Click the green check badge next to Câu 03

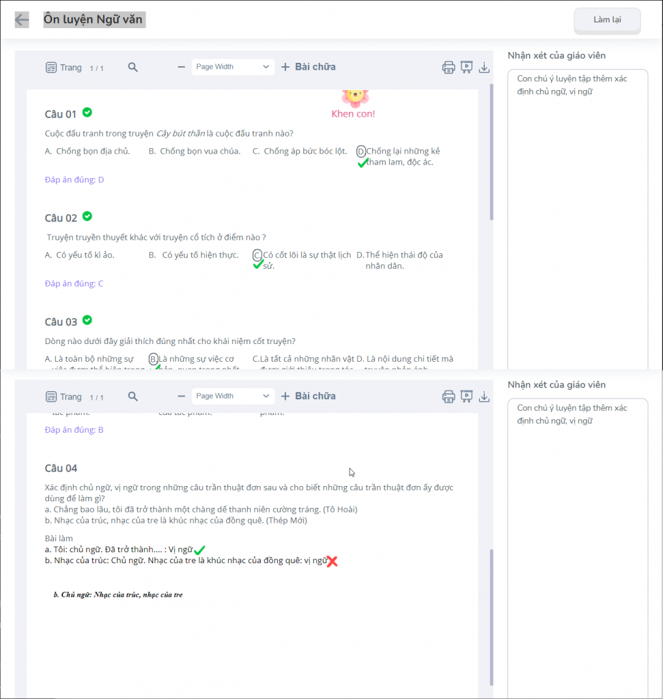[87, 320]
